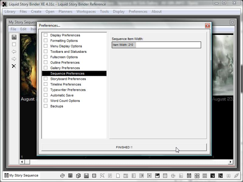Tick the Display Preferences checkbox
243x182 pixels.
[x=46, y=35]
